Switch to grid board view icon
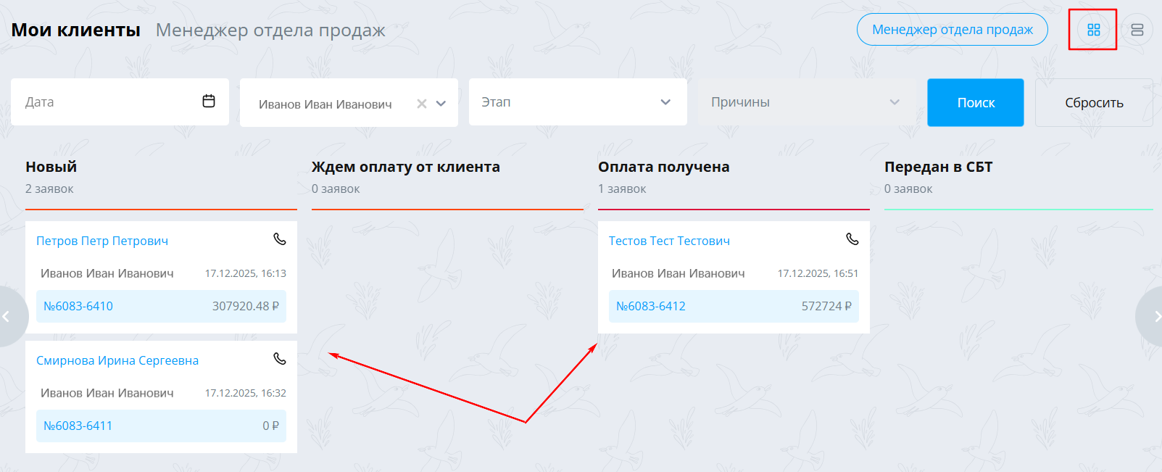The height and width of the screenshot is (472, 1162). pos(1093,30)
